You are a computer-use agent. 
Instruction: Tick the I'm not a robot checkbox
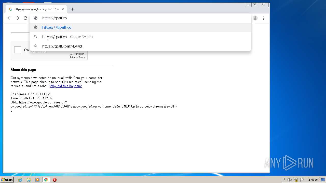point(18,50)
